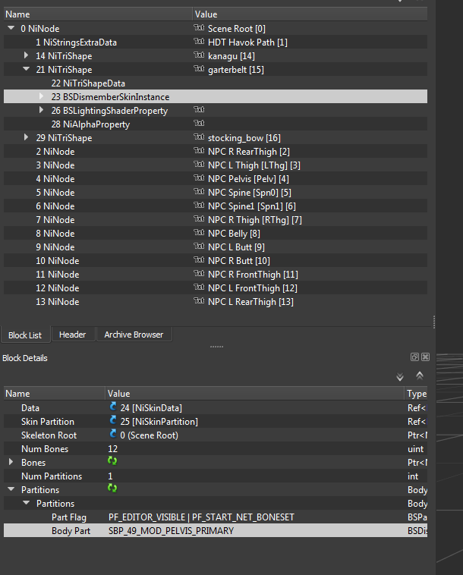This screenshot has width=463, height=575.
Task: Click the Type column header in Block Details
Action: pos(416,394)
